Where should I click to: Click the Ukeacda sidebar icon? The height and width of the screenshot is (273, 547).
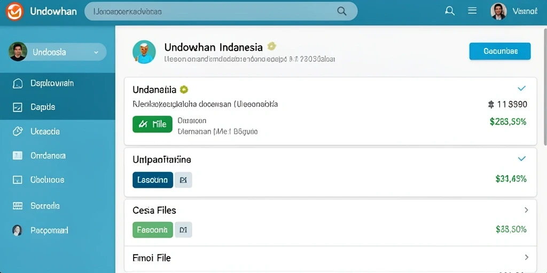click(x=18, y=131)
